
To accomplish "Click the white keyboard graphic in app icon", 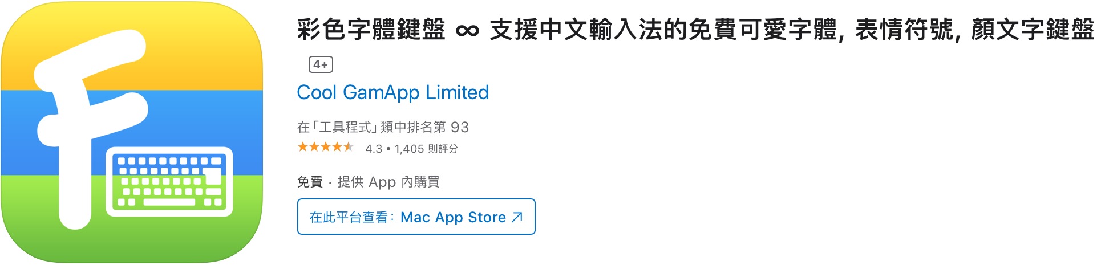I will coord(169,182).
